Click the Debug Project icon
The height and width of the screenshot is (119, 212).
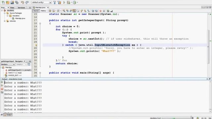tap(69, 2)
